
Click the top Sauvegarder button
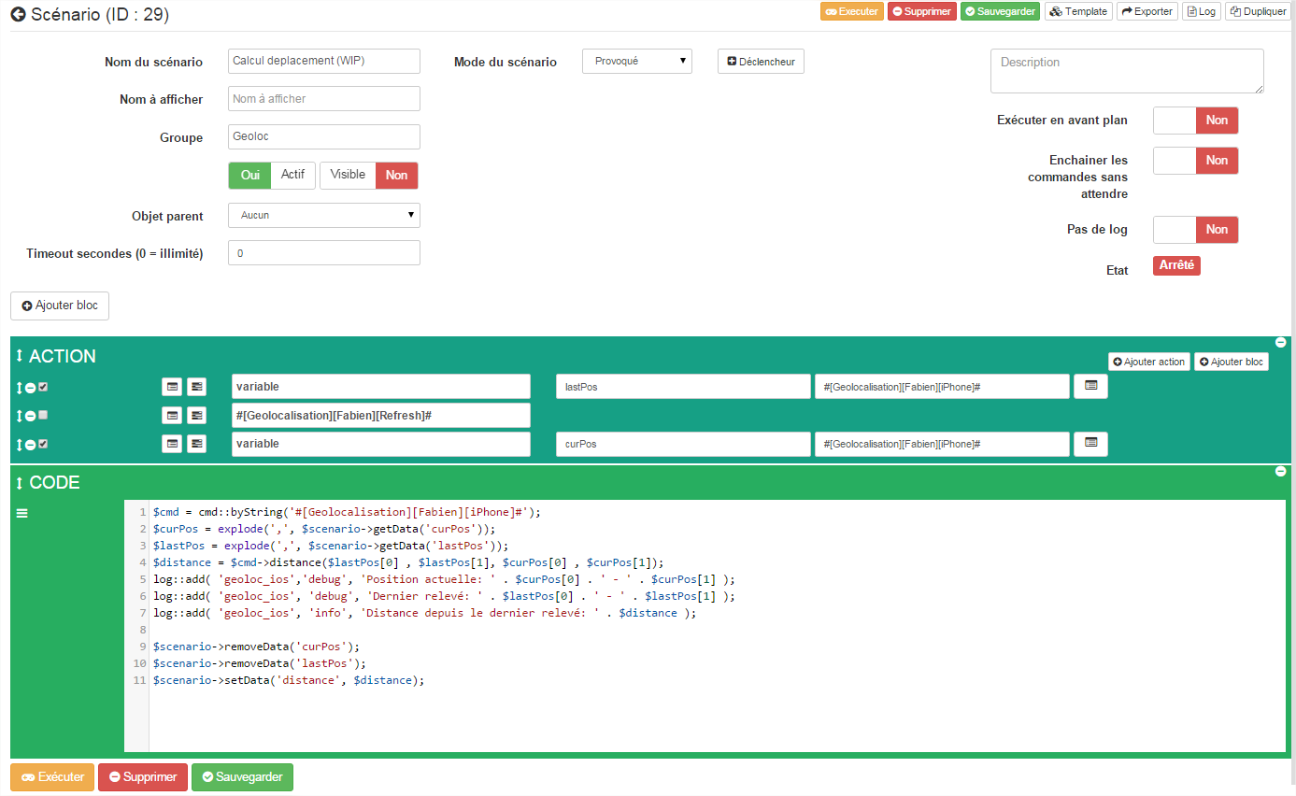(1000, 12)
